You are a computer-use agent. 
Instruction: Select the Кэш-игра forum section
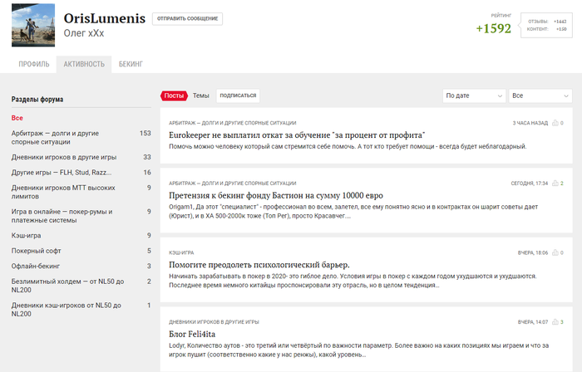tap(32, 236)
